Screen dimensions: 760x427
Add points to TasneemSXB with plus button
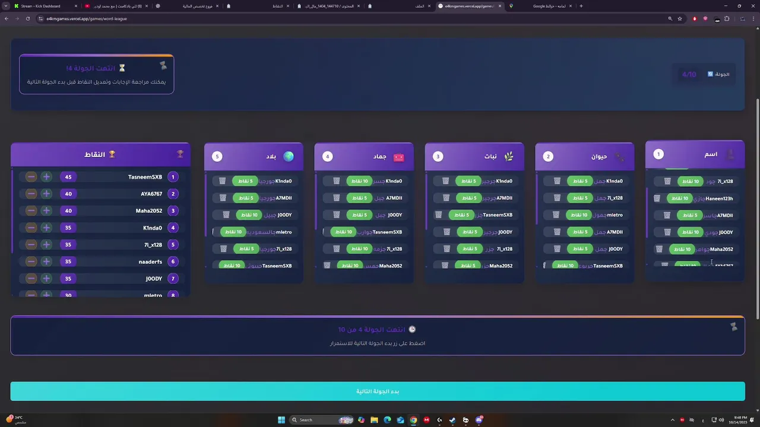tap(46, 177)
